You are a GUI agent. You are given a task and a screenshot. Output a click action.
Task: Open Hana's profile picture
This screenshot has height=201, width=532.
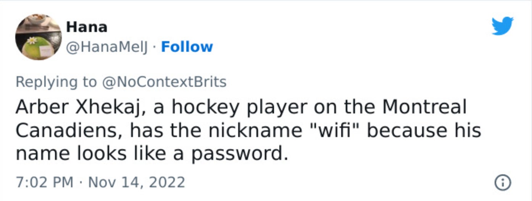click(x=39, y=37)
